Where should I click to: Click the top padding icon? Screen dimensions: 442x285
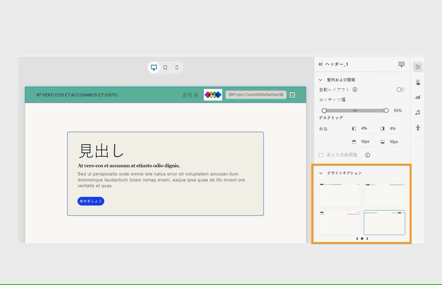point(354,142)
